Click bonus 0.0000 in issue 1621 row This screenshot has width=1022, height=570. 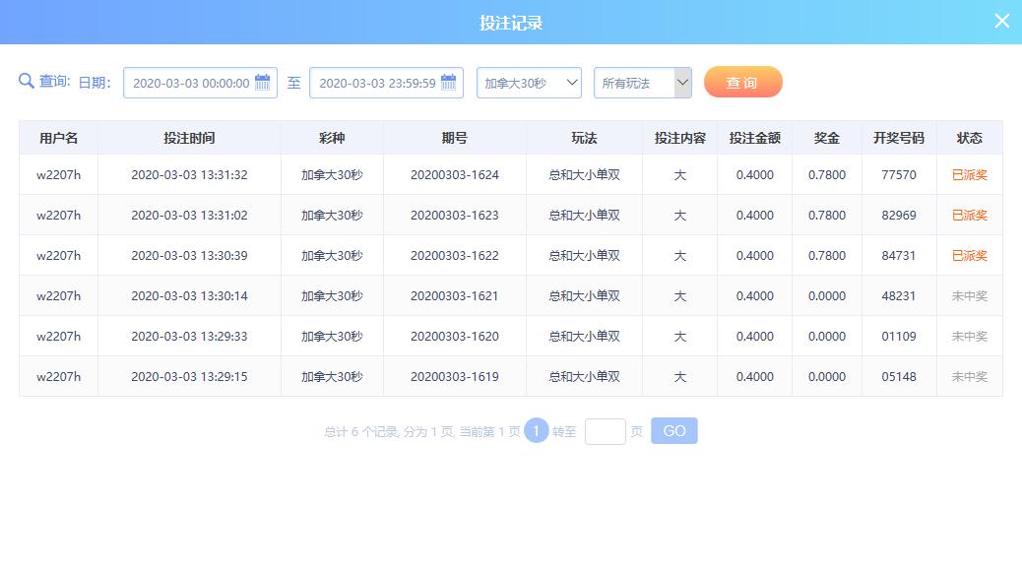(x=826, y=295)
